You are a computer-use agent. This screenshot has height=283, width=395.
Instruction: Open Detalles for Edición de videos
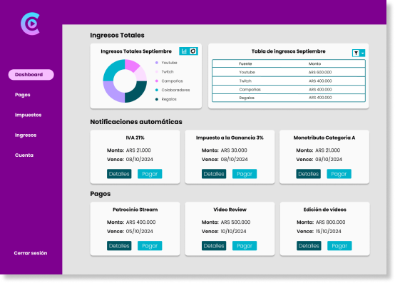click(x=309, y=246)
